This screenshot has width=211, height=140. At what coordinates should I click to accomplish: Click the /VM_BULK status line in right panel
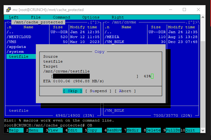coord(114,111)
